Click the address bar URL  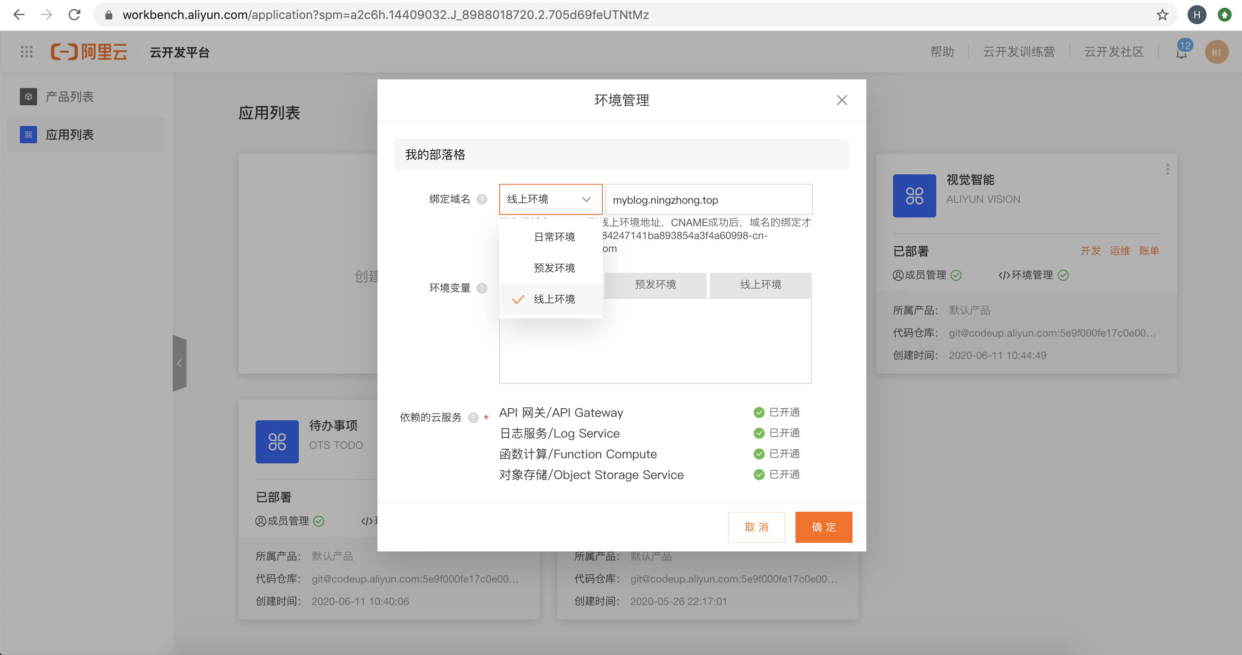(x=385, y=15)
